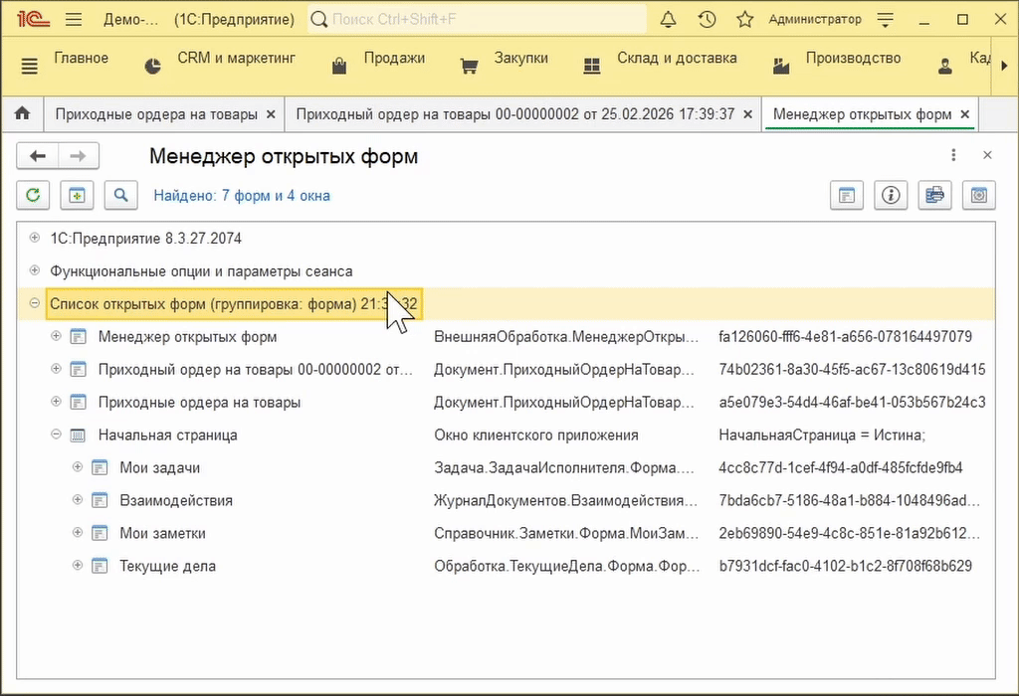Select Взаимодействия row text
Image resolution: width=1019 pixels, height=696 pixels.
pyautogui.click(x=176, y=500)
